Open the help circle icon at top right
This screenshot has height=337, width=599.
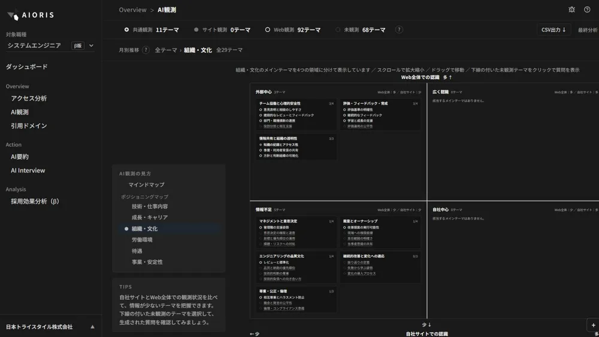(x=587, y=10)
